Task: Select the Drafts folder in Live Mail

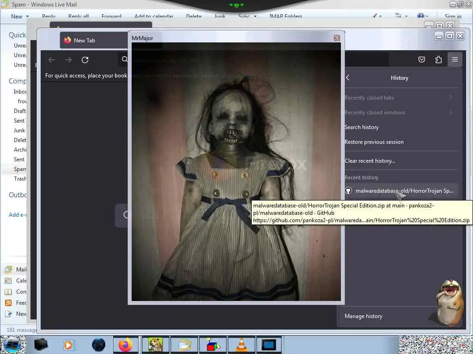Action: (x=20, y=111)
